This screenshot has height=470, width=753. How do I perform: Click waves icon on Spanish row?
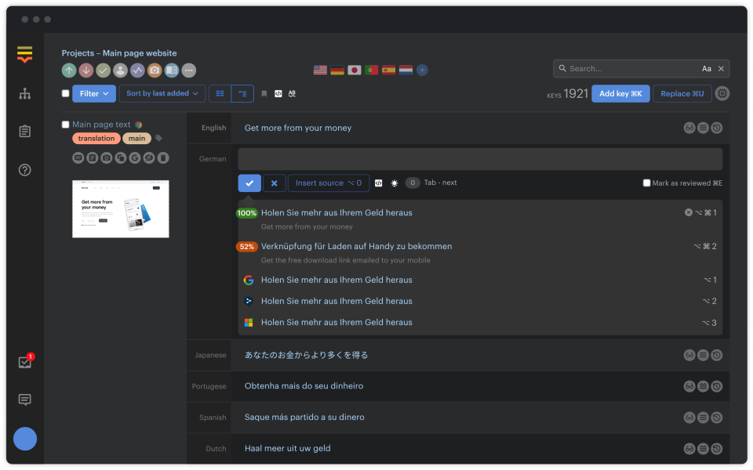pyautogui.click(x=703, y=418)
